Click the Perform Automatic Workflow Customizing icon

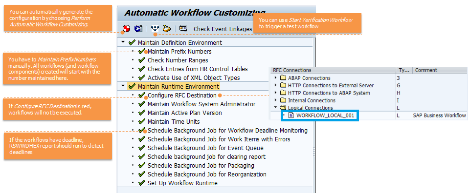(x=127, y=29)
